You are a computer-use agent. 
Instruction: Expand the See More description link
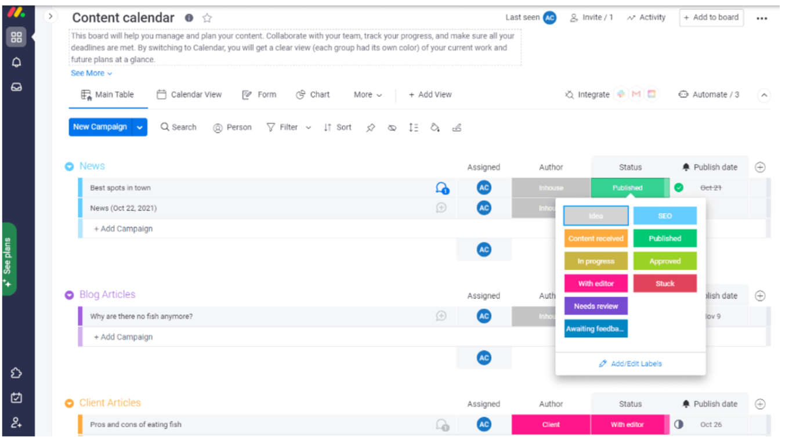[91, 73]
